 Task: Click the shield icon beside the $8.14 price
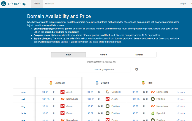(54, 106)
